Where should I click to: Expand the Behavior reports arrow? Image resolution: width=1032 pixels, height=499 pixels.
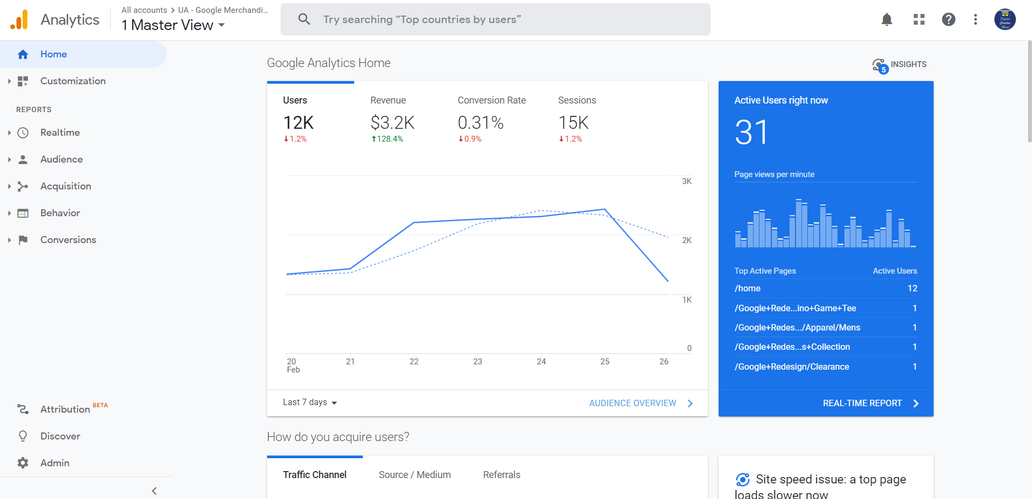click(9, 213)
